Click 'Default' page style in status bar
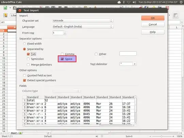Viewport: 184px width, 138px height. click(48, 136)
